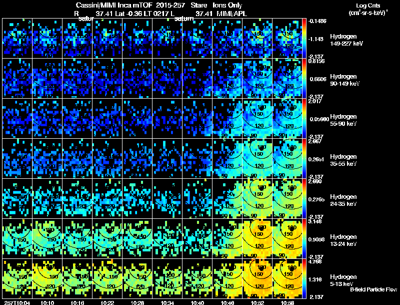
Task: Click the '2.667' colorbar value
Action: pos(315,141)
